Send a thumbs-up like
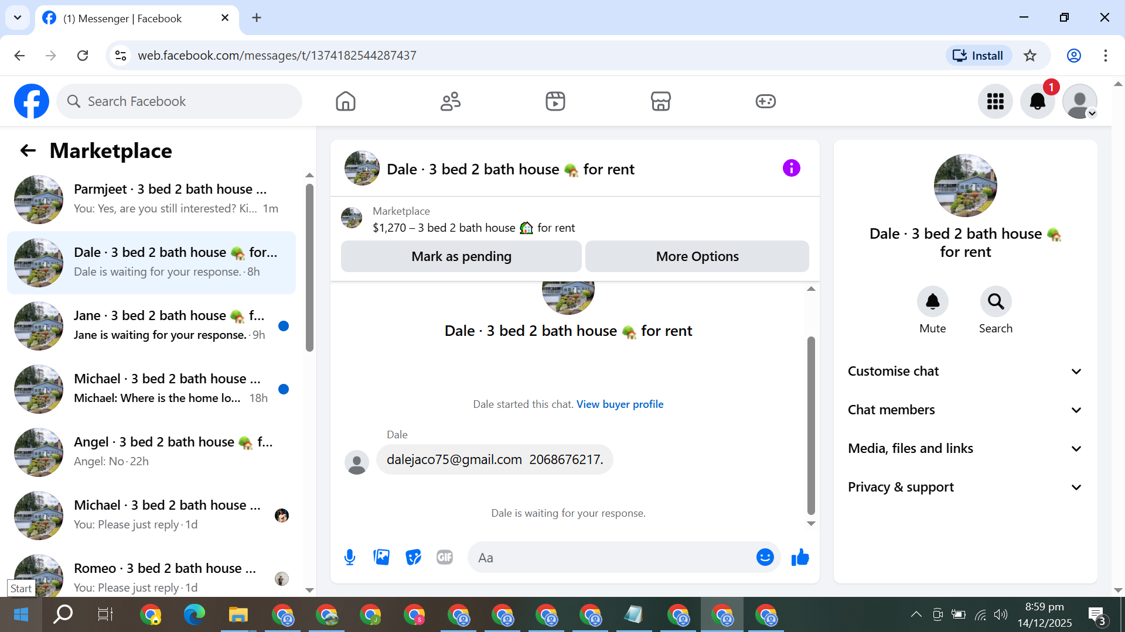Screen dimensions: 1125x632 pyautogui.click(x=800, y=557)
